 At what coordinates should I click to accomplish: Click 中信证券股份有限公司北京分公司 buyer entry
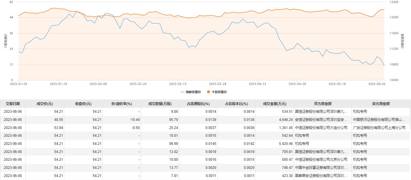321,160
